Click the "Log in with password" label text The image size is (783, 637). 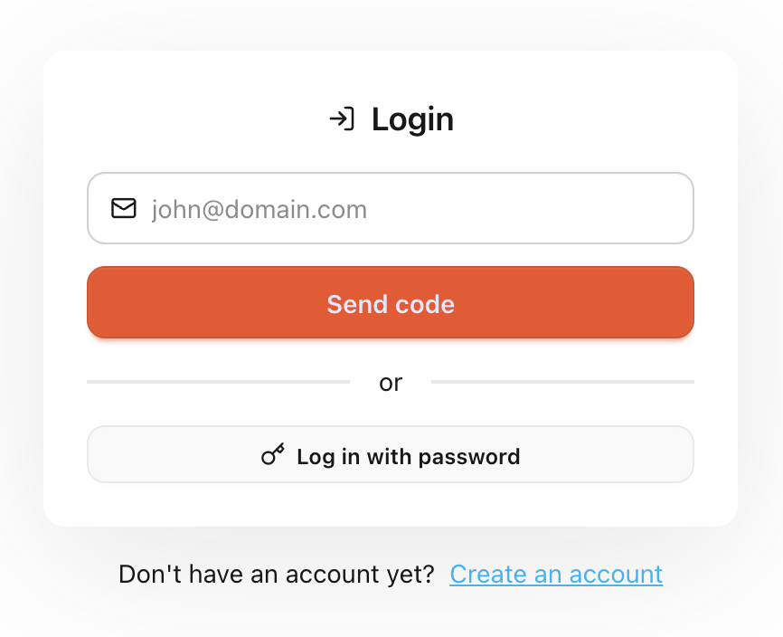(x=409, y=456)
